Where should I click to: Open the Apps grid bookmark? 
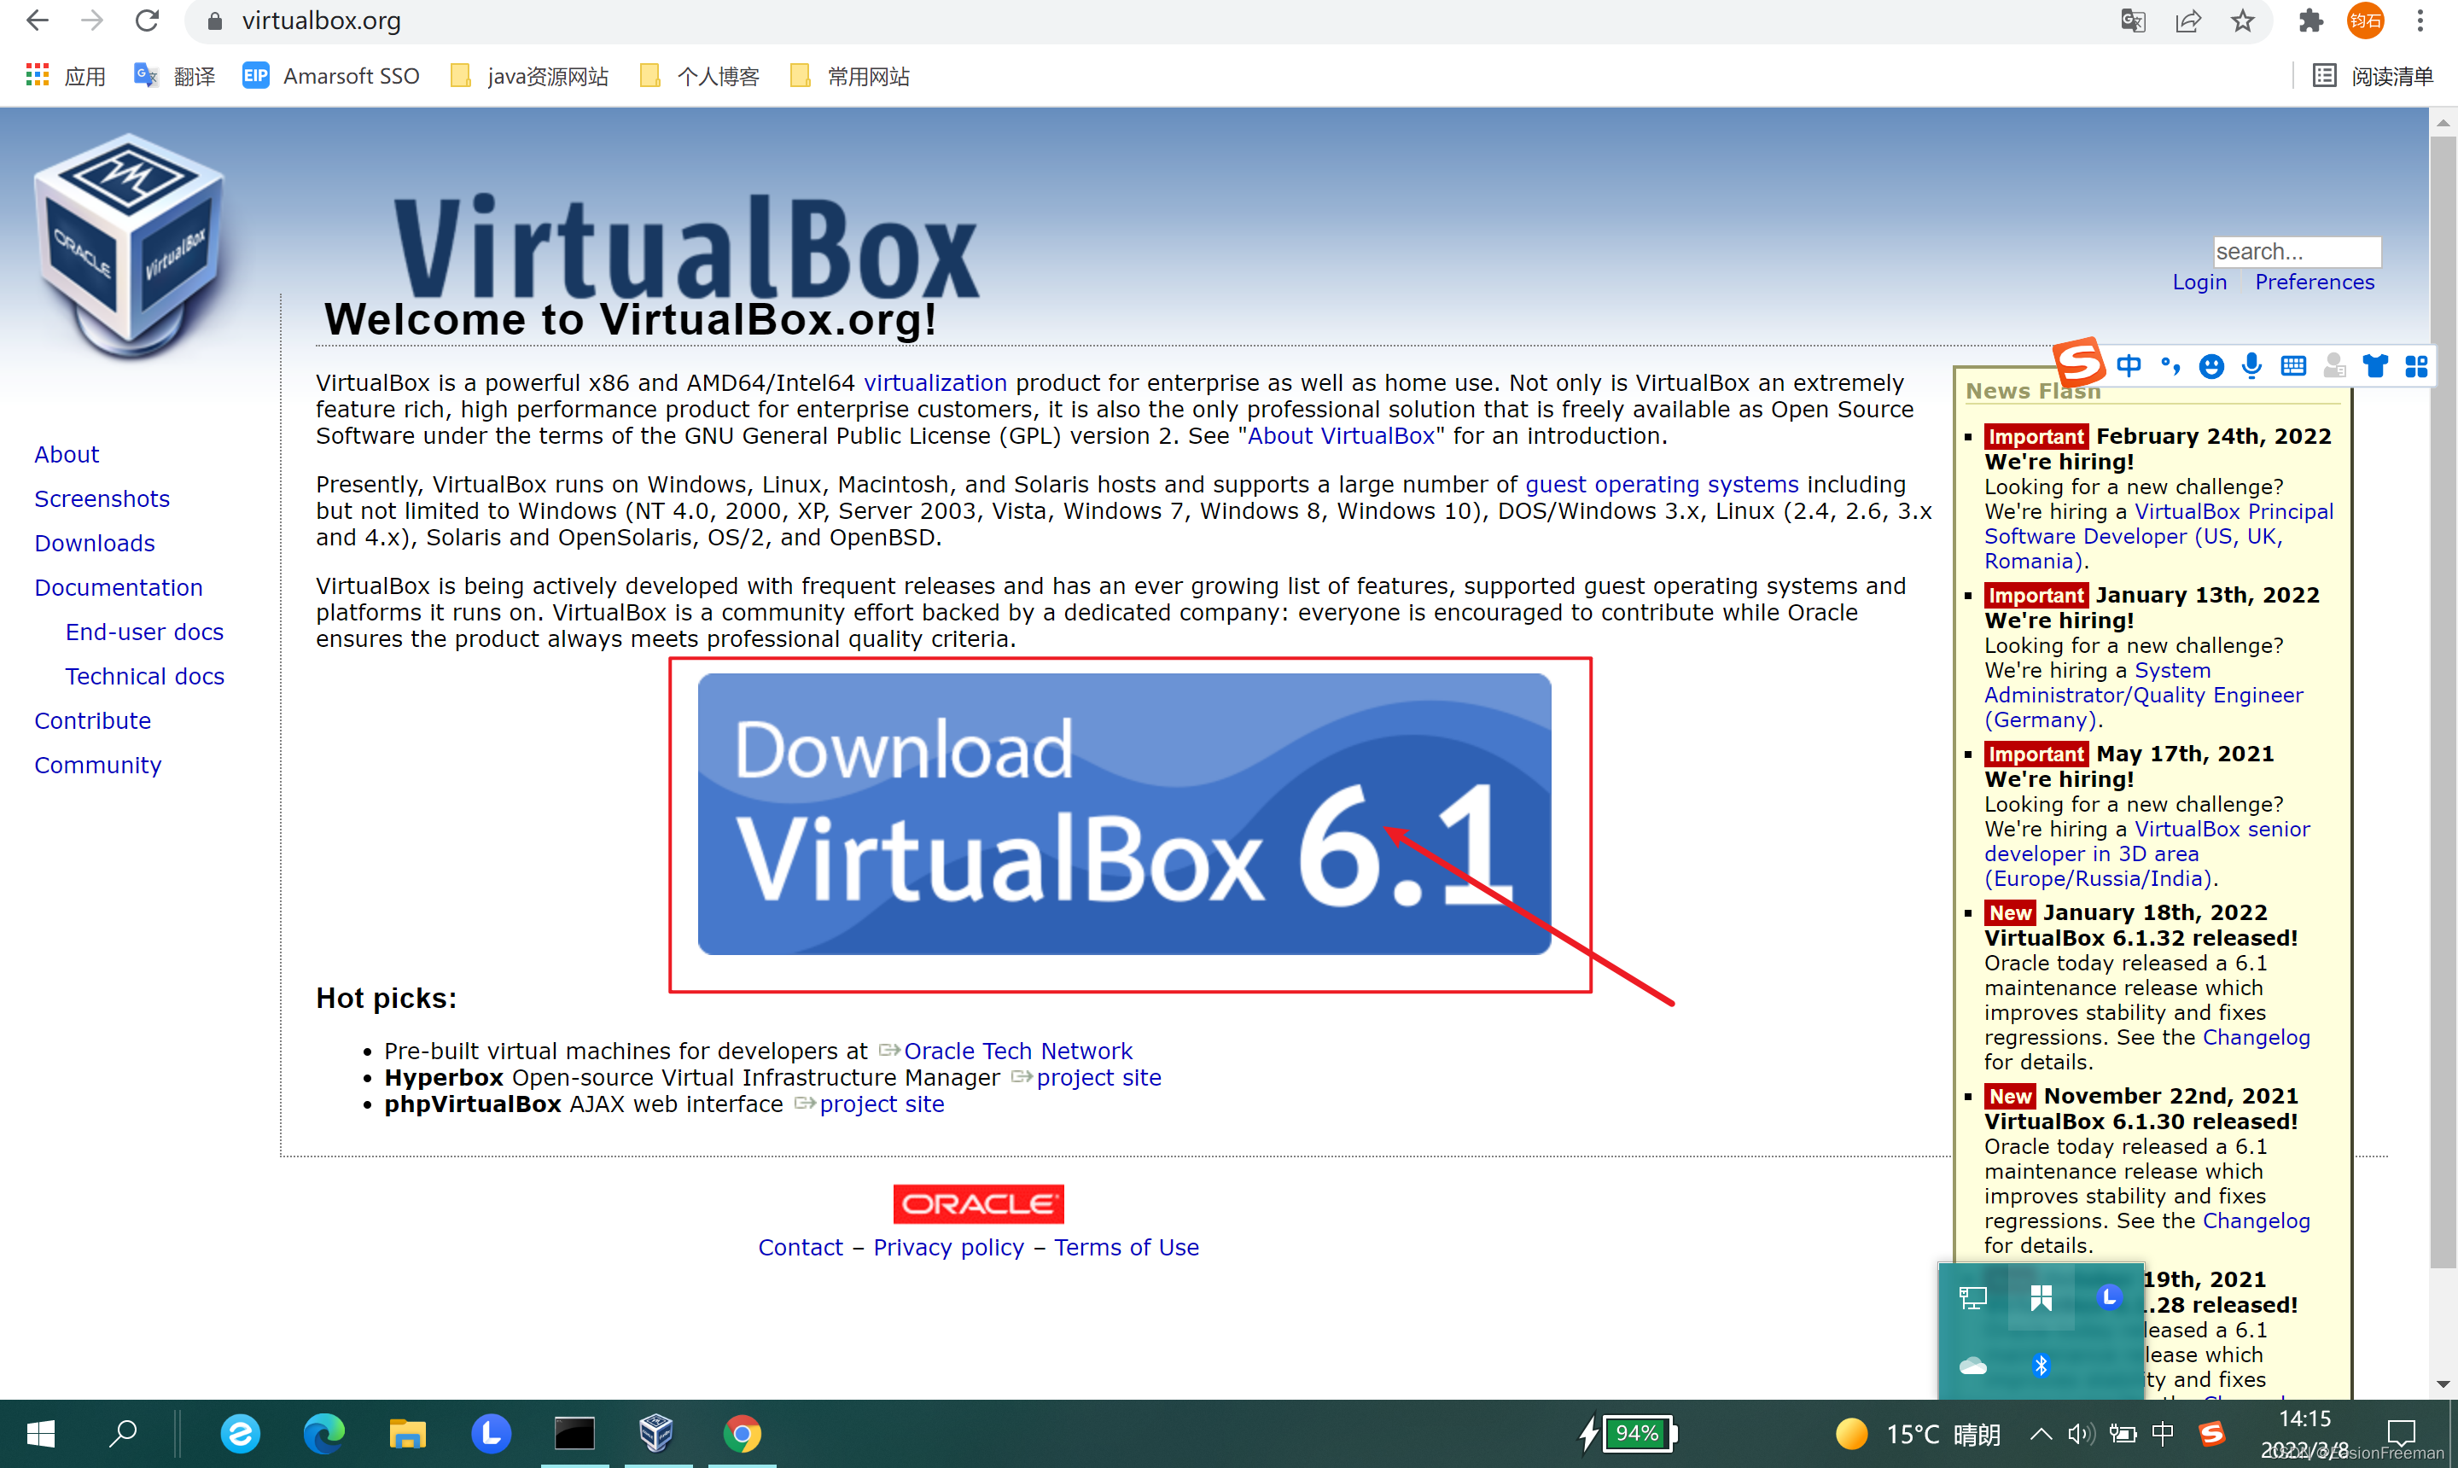[x=65, y=76]
